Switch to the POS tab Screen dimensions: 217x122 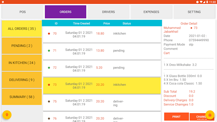coord(23,12)
